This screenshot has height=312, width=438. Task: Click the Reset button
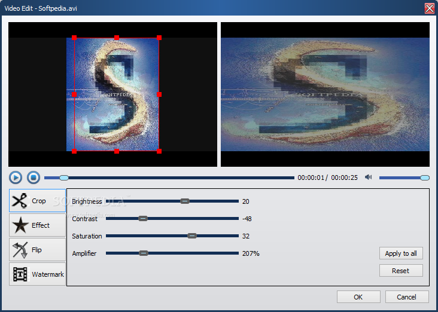(x=401, y=271)
